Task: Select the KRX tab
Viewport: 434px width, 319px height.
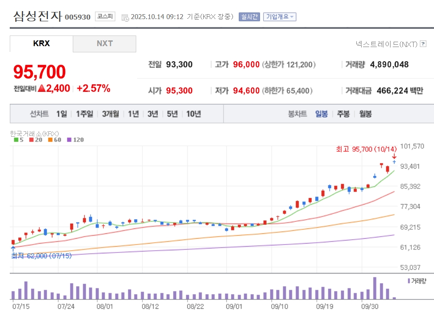Action: pyautogui.click(x=41, y=43)
